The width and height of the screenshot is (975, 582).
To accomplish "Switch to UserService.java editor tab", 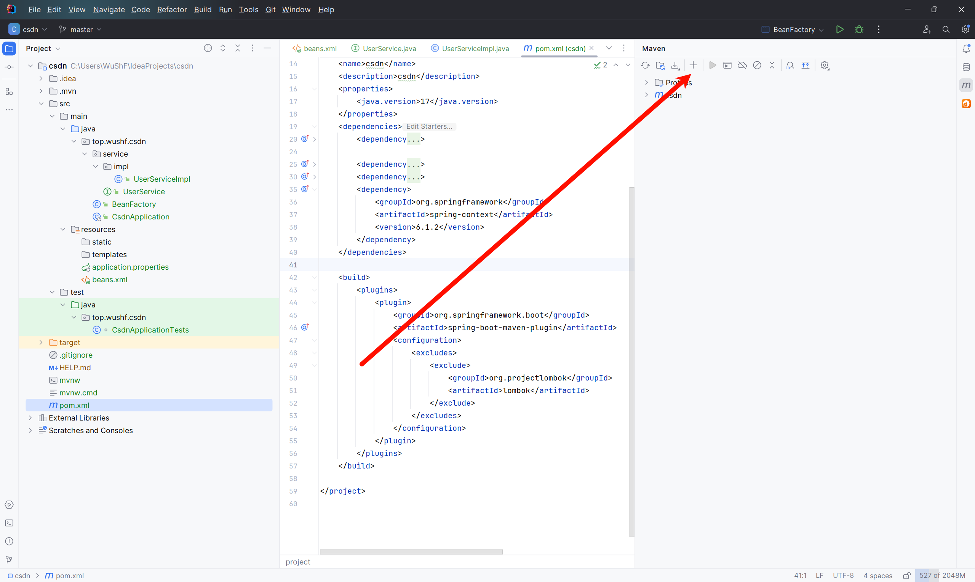I will click(x=384, y=48).
